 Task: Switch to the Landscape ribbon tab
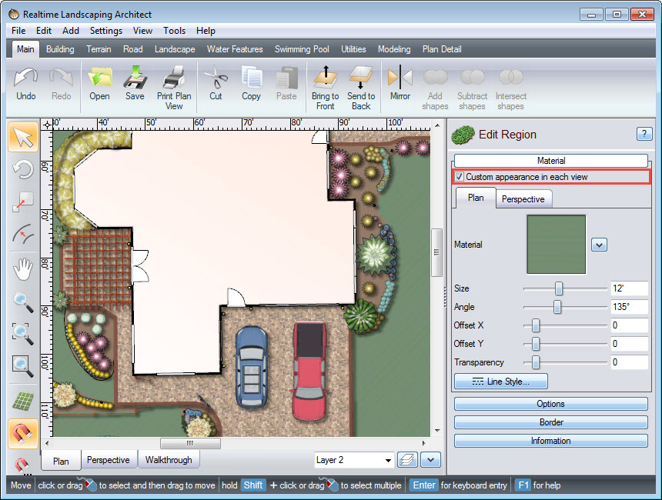175,49
